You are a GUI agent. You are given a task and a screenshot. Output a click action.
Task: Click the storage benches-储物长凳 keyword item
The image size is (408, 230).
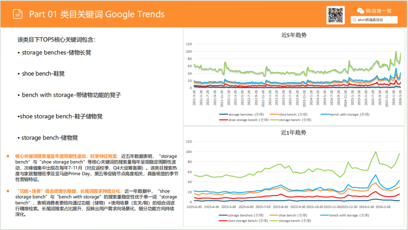pyautogui.click(x=56, y=53)
